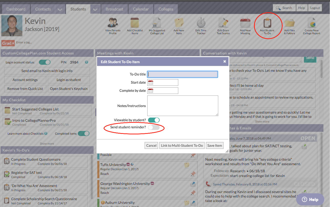Click the 'Do What You Are' Assessment icon

[7, 188]
